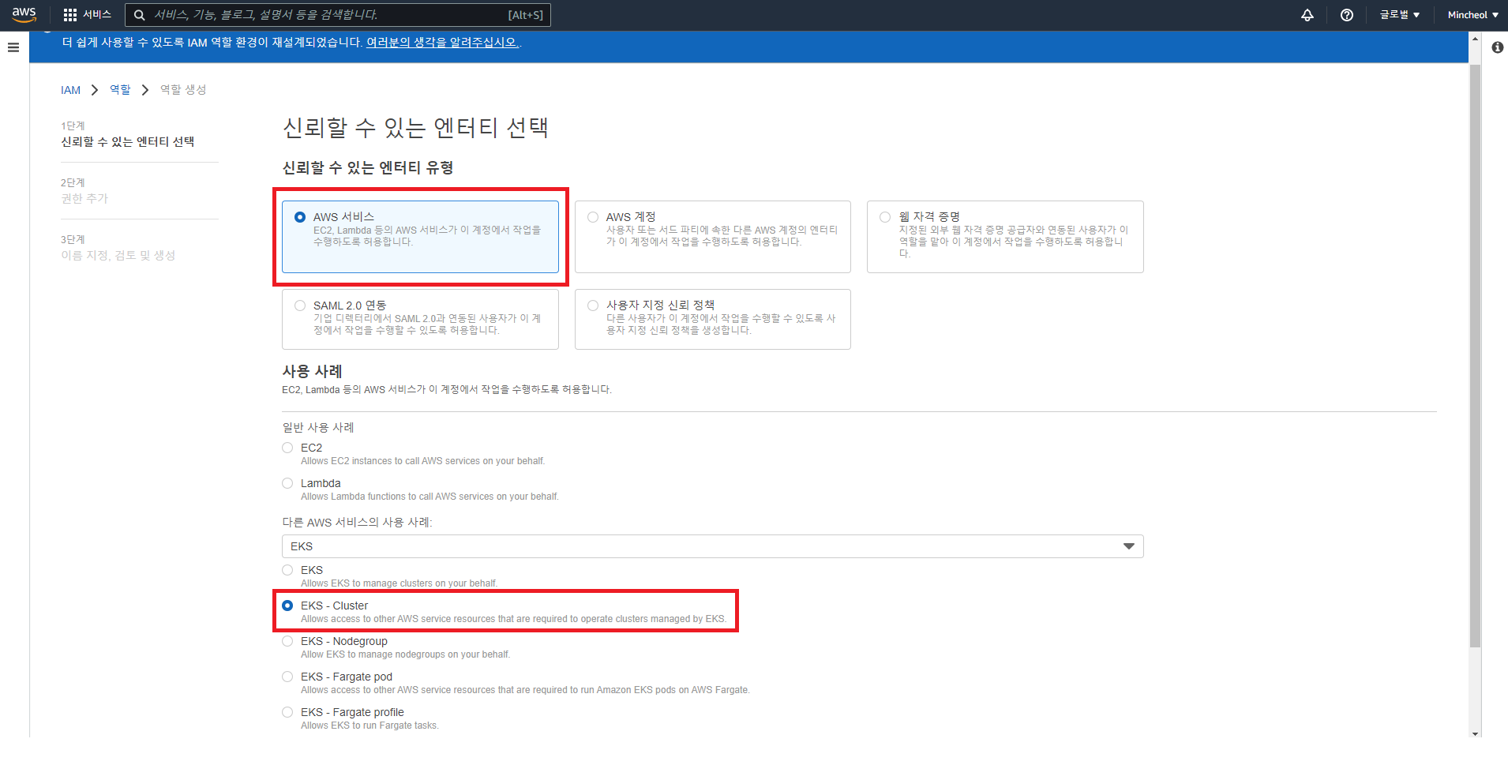Open the notifications bell icon

[1307, 15]
